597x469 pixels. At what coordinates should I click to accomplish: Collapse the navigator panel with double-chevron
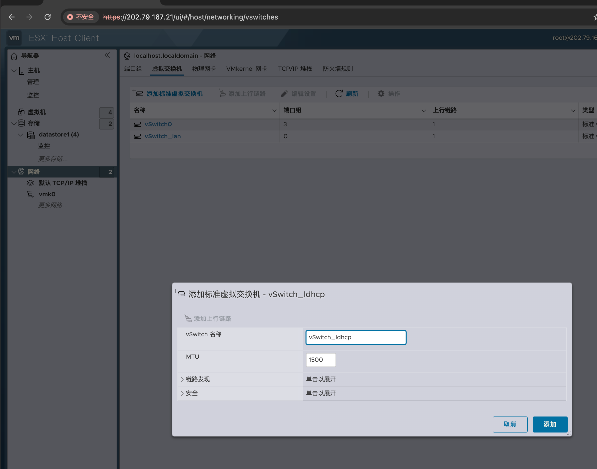107,55
